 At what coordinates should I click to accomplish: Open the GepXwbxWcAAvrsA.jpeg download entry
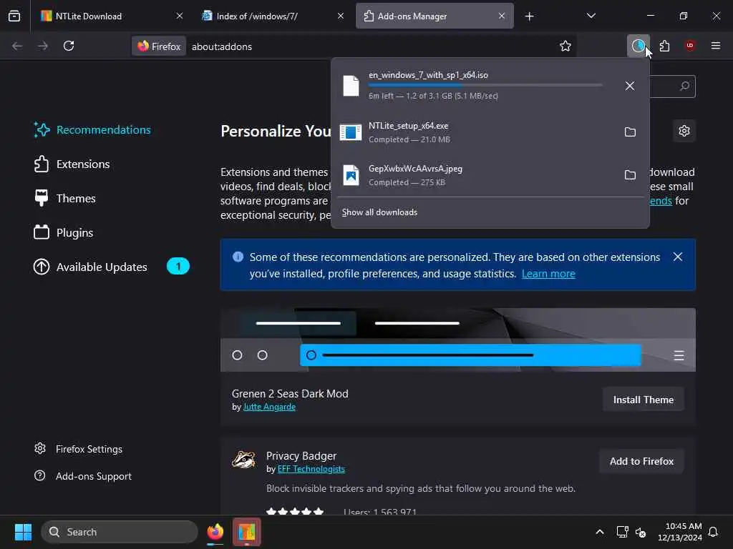tap(475, 175)
